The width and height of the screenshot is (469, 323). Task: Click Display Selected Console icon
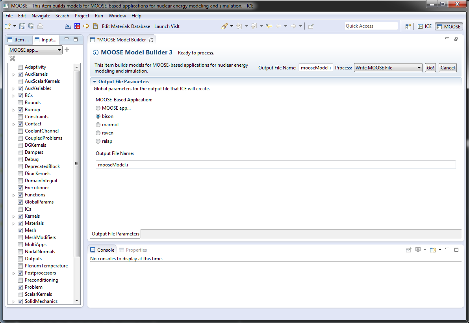[418, 250]
